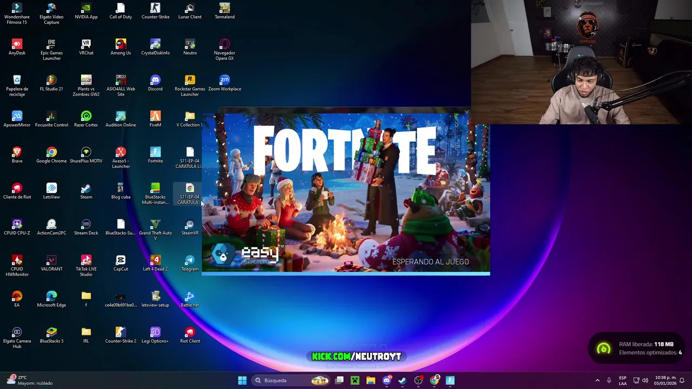The width and height of the screenshot is (692, 389).
Task: Open CPUID CPU-Z desktop icon
Action: pyautogui.click(x=17, y=227)
